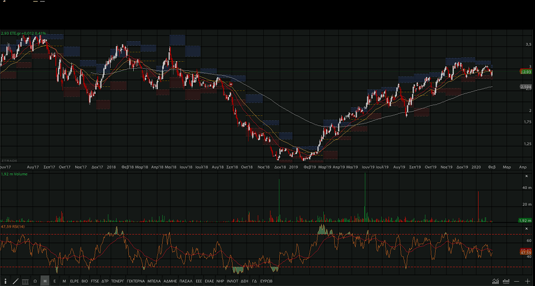The width and height of the screenshot is (535, 286).
Task: Open the ELPE symbol tab
Action: [74, 281]
